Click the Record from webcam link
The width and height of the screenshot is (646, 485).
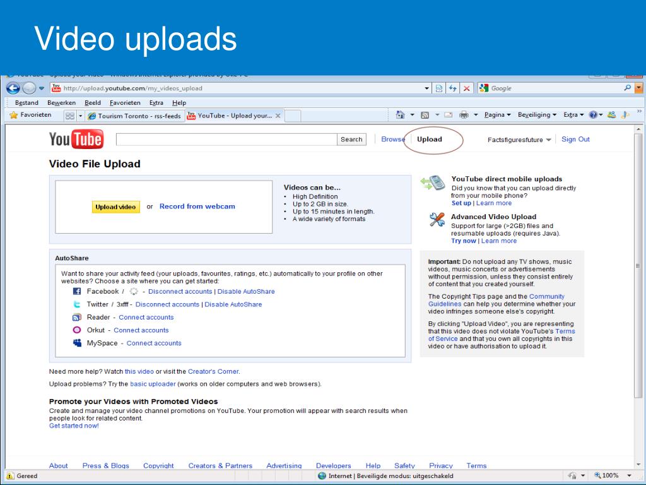pyautogui.click(x=197, y=207)
